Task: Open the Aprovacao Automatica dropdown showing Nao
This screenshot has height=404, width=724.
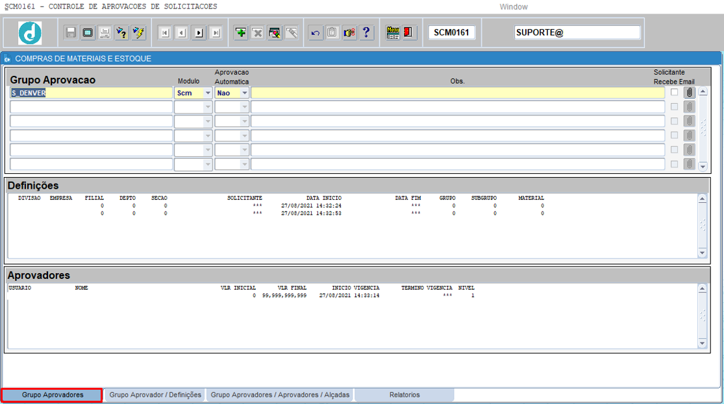Action: coord(245,93)
